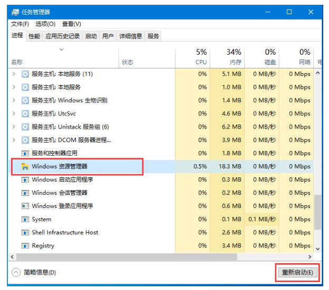This screenshot has height=290, width=329.
Task: Collapse to 简略信息 view with the arrow
Action: 16,272
